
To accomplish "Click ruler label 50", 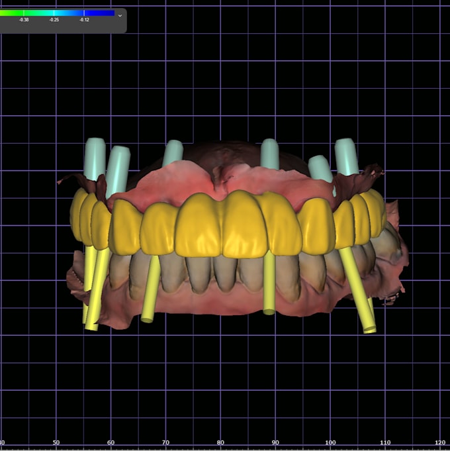I will [x=56, y=442].
